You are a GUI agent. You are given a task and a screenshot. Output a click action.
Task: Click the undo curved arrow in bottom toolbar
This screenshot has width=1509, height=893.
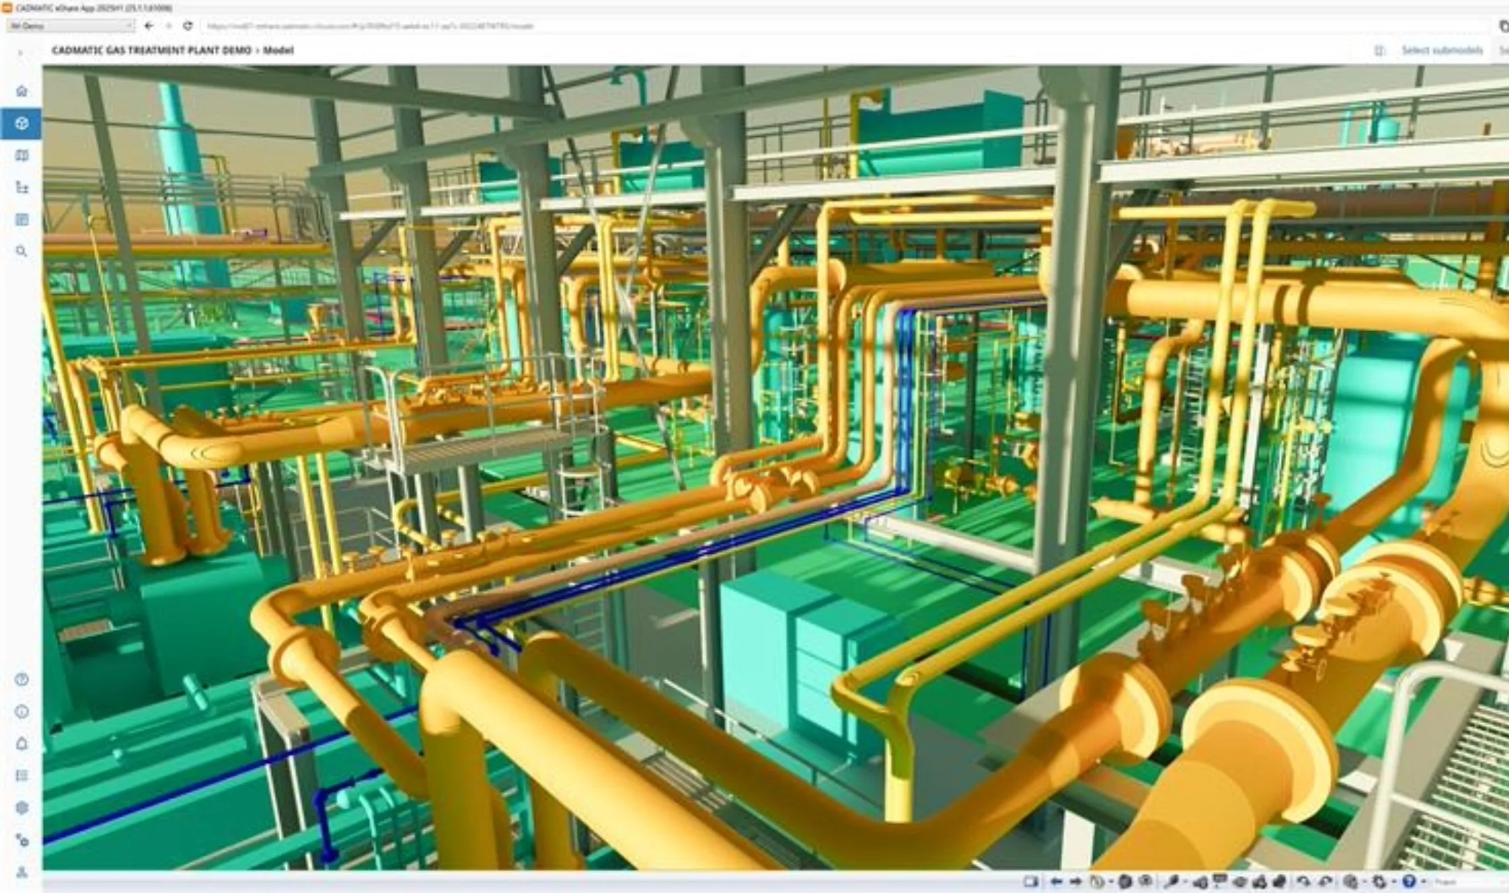pyautogui.click(x=1304, y=882)
